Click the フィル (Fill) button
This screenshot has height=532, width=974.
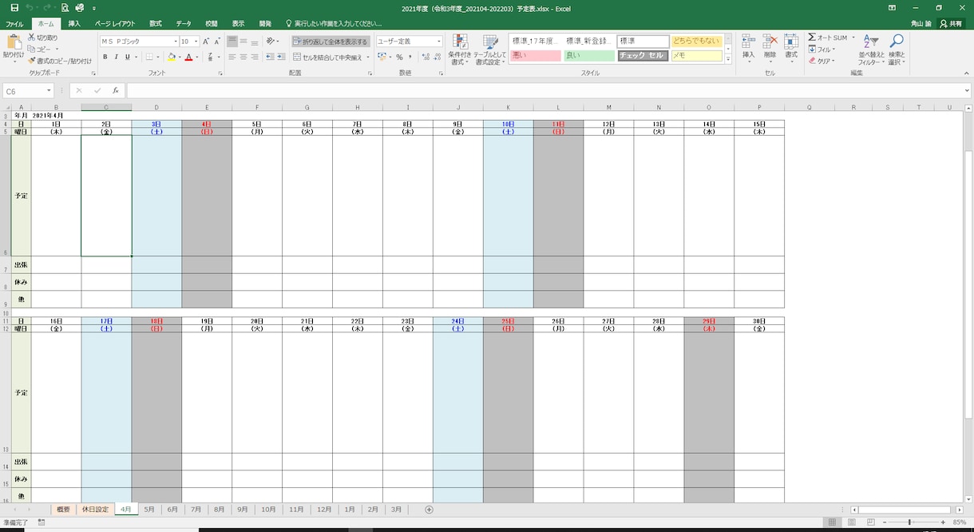point(822,50)
